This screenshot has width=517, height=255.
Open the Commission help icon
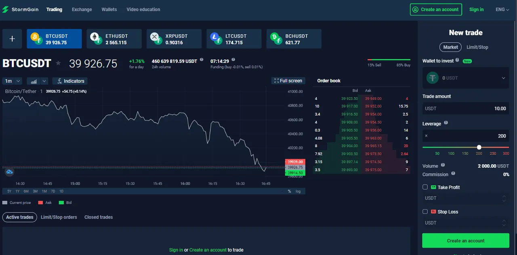click(x=453, y=173)
